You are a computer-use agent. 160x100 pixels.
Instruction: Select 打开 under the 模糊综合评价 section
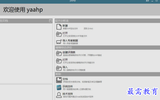(x=65, y=60)
